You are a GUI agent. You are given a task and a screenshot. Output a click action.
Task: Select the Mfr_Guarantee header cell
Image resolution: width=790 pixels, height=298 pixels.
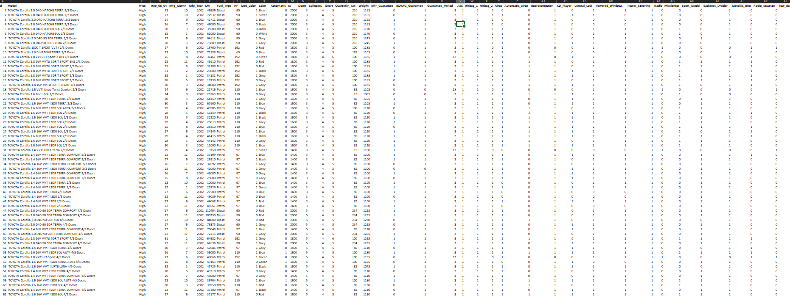coord(382,6)
